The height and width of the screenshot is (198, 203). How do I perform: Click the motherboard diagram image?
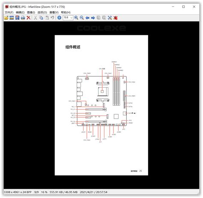coord(102,102)
